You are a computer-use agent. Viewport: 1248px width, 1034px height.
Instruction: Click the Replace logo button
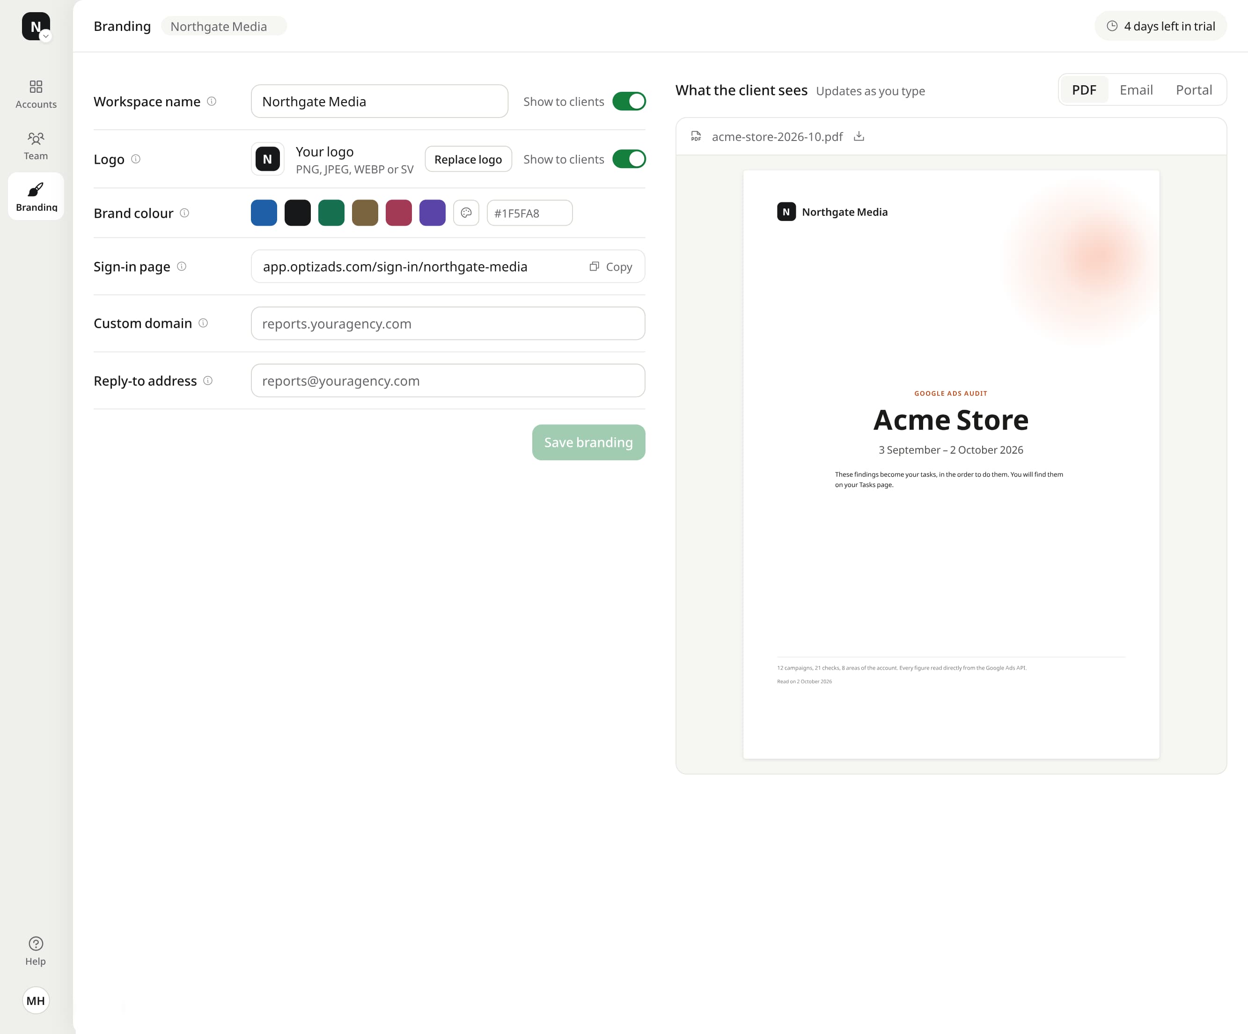pyautogui.click(x=468, y=159)
